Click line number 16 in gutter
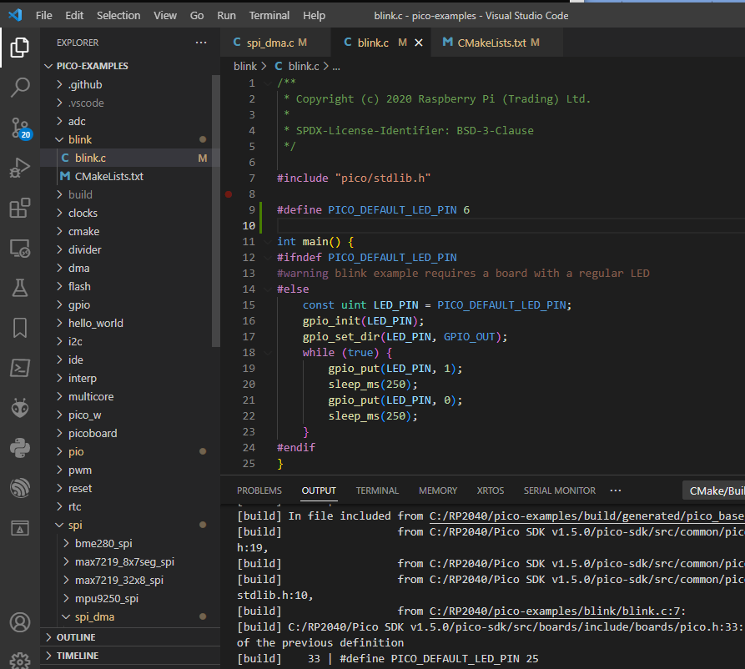This screenshot has width=745, height=669. click(x=249, y=321)
